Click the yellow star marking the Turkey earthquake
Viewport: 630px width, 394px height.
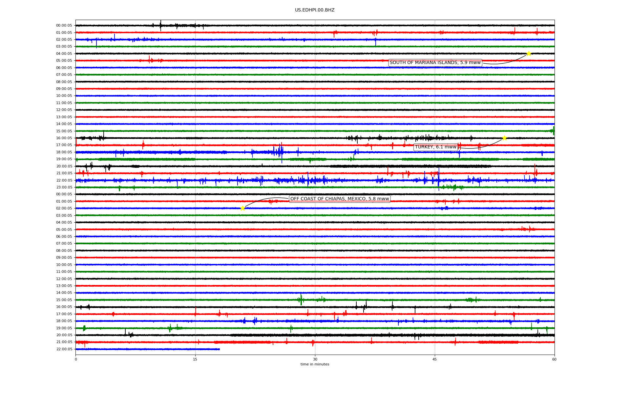coord(504,138)
